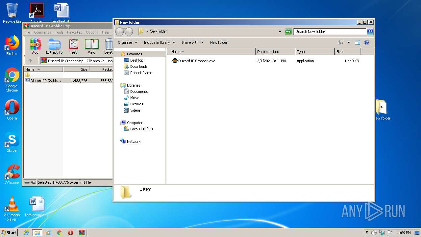
Task: Open the Share with dropdown
Action: [x=193, y=42]
